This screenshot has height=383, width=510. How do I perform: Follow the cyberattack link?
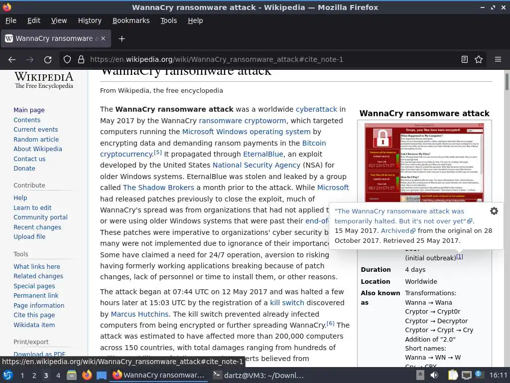316,109
